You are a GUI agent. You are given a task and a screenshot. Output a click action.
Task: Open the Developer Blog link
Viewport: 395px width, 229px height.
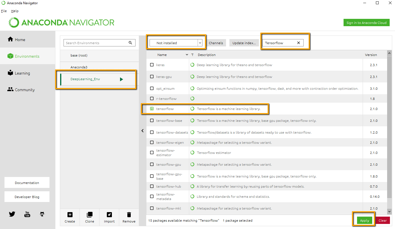click(x=27, y=197)
